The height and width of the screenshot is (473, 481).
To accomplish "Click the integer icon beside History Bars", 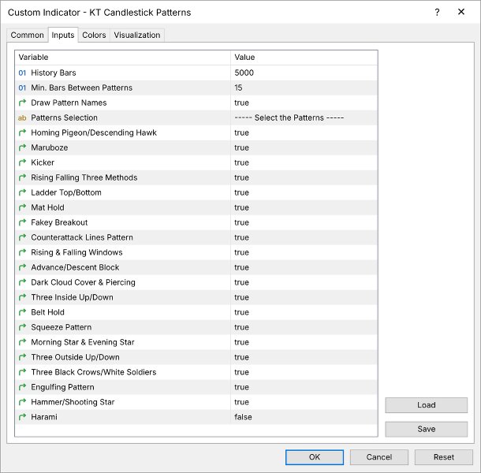I will tap(22, 73).
